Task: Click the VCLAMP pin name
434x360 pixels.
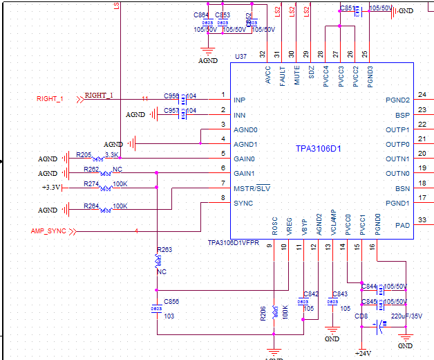Action: 334,222
